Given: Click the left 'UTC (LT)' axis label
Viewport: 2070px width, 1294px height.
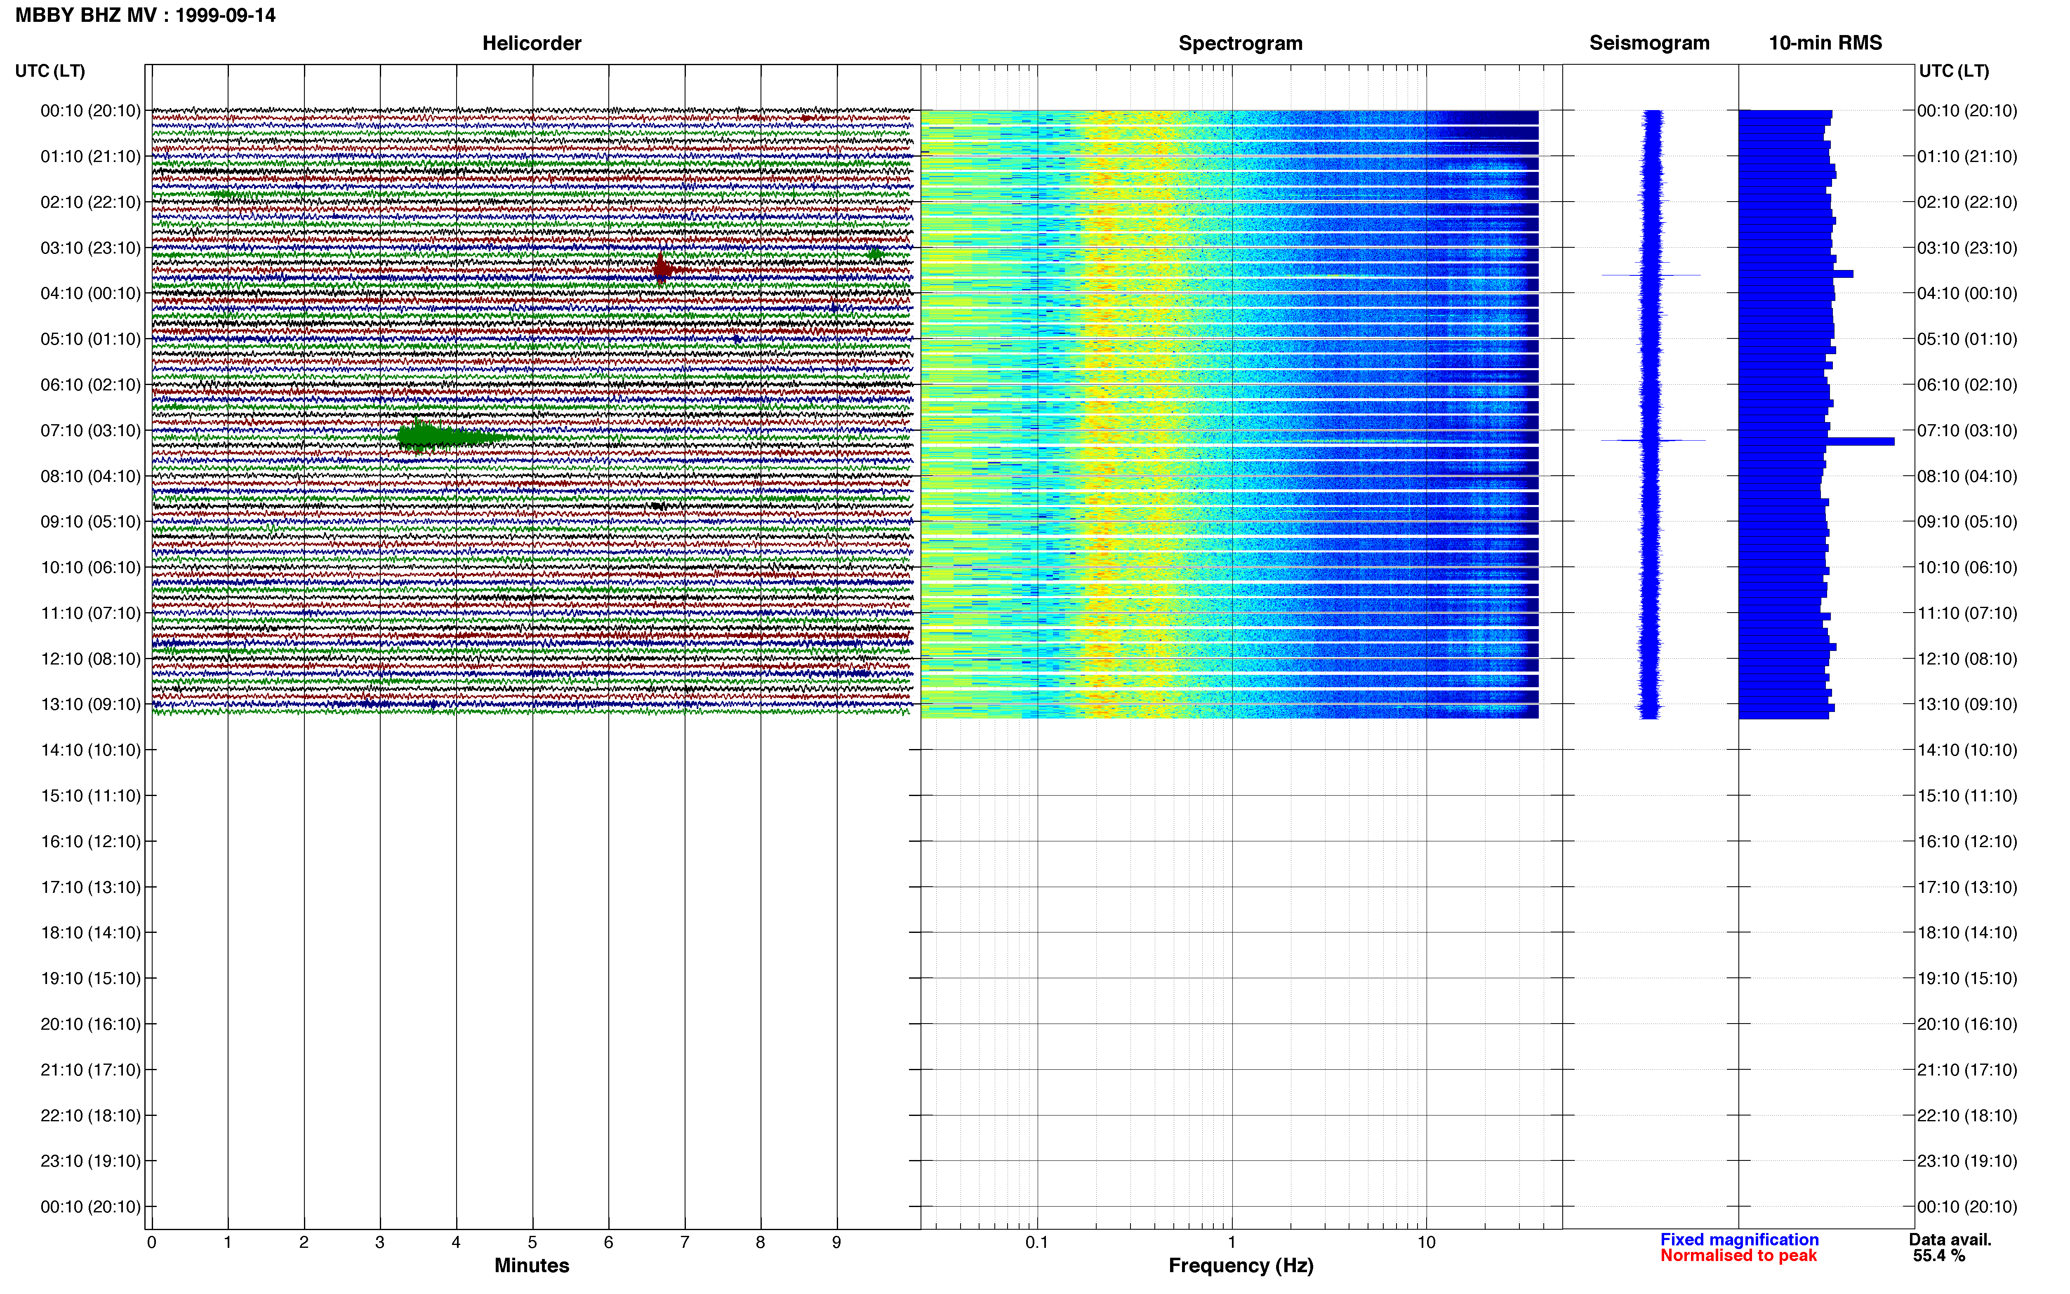Looking at the screenshot, I should (49, 71).
